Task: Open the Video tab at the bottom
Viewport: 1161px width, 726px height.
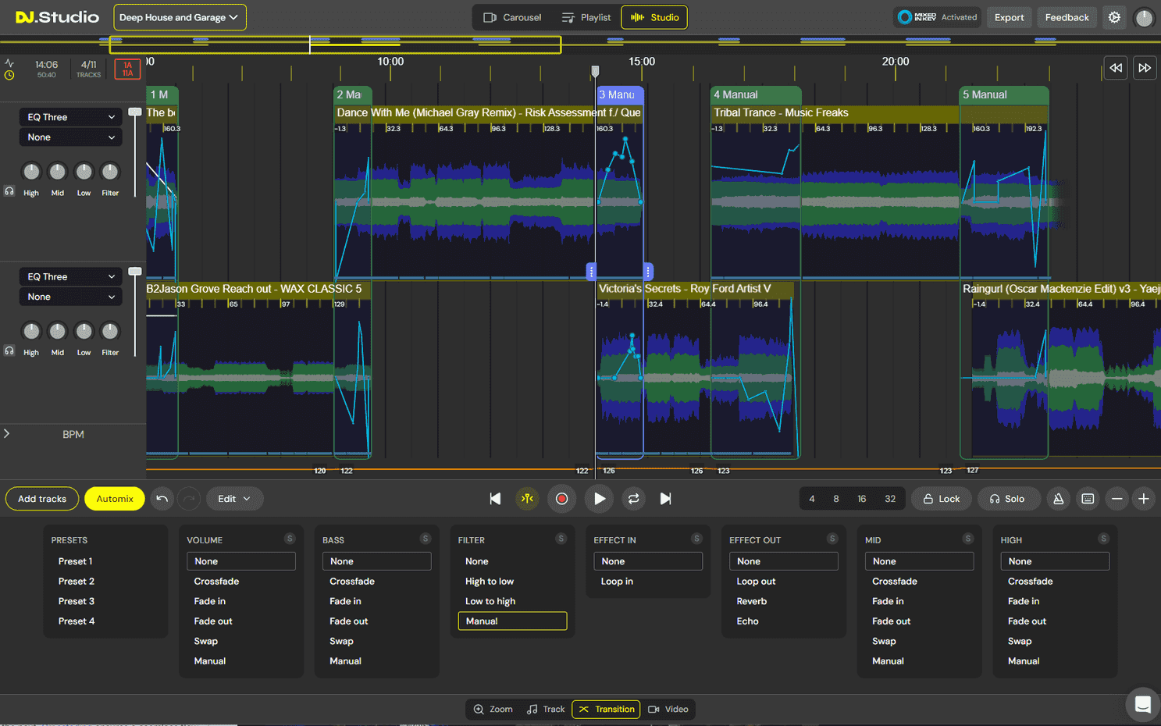Action: (x=668, y=709)
